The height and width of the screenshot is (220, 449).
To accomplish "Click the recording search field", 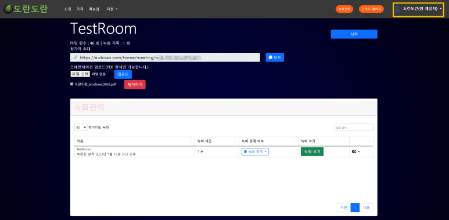I will [x=354, y=127].
